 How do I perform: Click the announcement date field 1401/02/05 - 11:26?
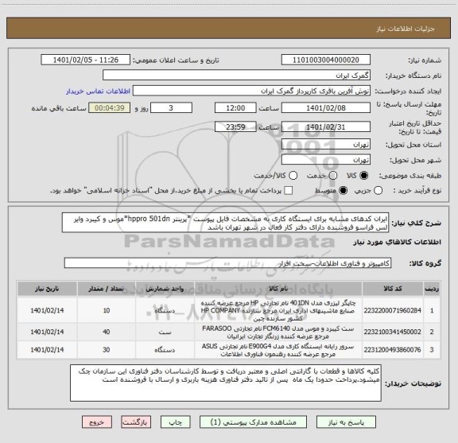coord(86,60)
